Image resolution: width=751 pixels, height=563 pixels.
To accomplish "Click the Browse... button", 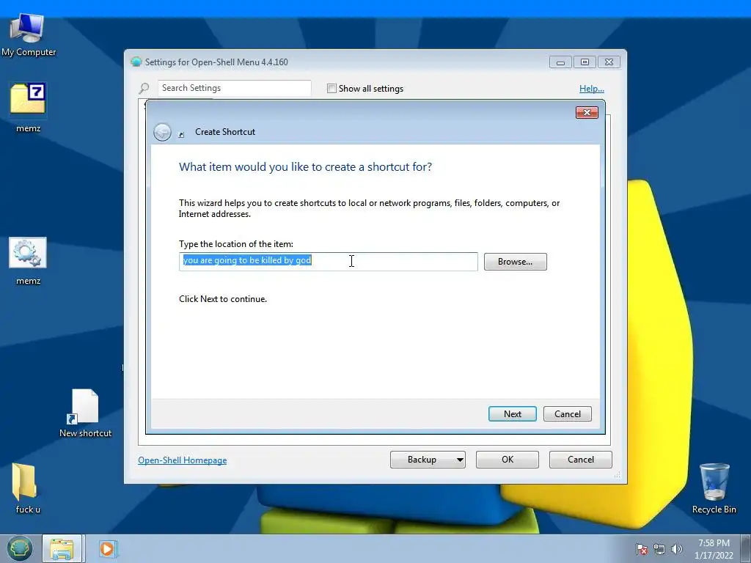I will point(515,262).
